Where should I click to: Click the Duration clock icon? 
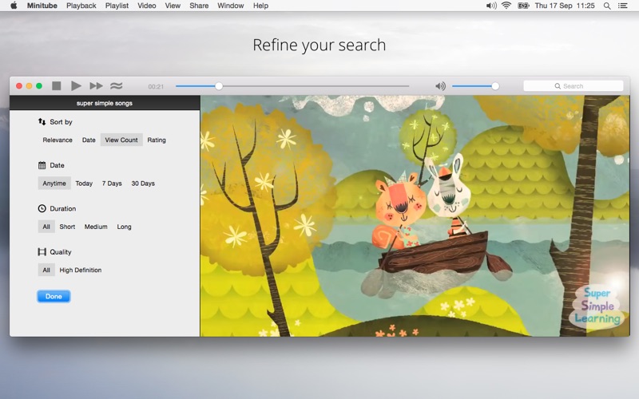42,208
